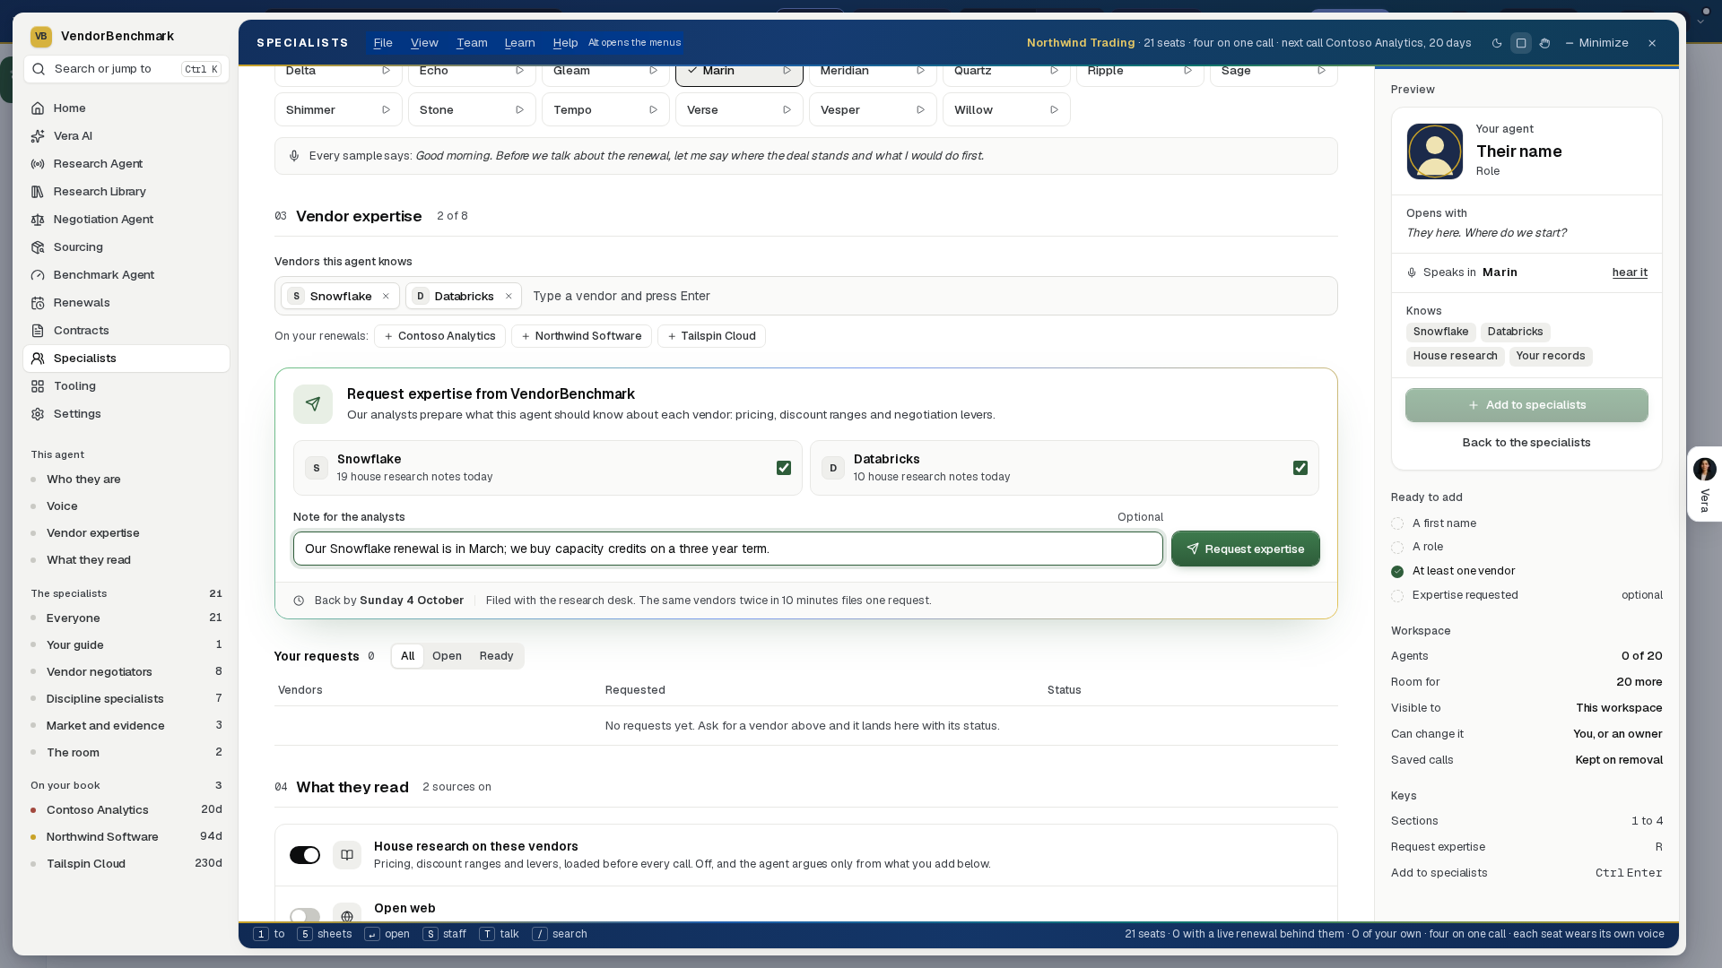The width and height of the screenshot is (1722, 968).
Task: Remove the Databricks vendor chip
Action: (x=509, y=297)
